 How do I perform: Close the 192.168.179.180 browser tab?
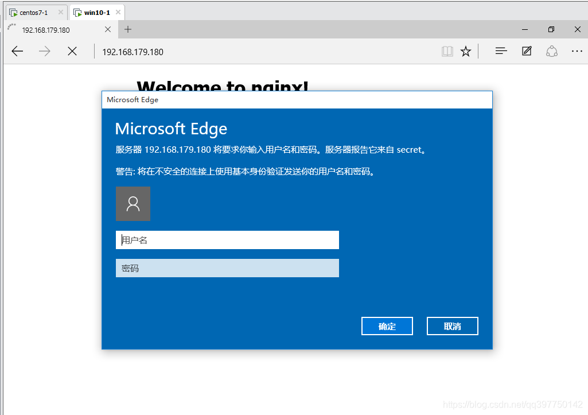[x=108, y=29]
